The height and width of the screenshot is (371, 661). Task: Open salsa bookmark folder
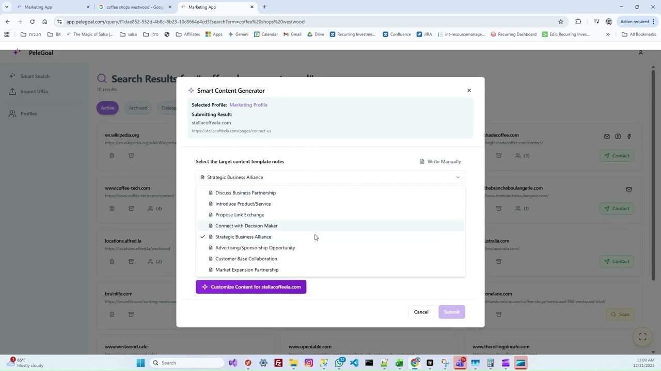[x=128, y=35]
